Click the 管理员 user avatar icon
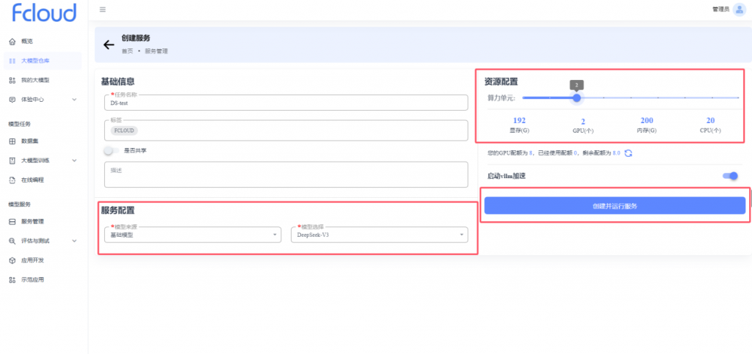The width and height of the screenshot is (752, 354). click(x=739, y=10)
